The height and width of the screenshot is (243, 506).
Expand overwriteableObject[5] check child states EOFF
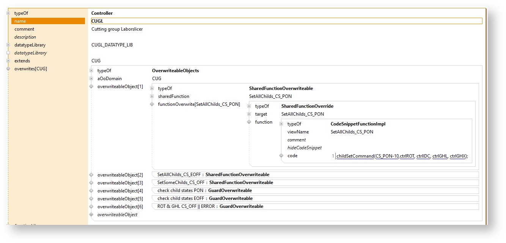click(91, 199)
